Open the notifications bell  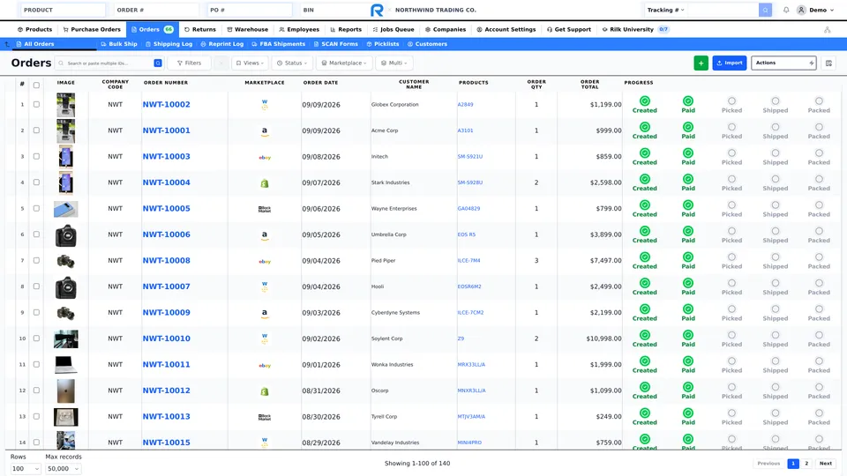pos(786,10)
